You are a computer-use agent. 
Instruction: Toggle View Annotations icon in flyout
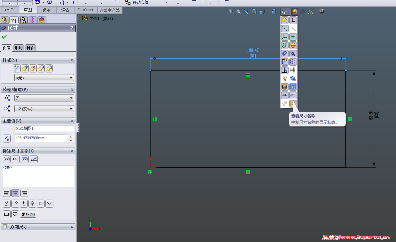pyautogui.click(x=293, y=53)
